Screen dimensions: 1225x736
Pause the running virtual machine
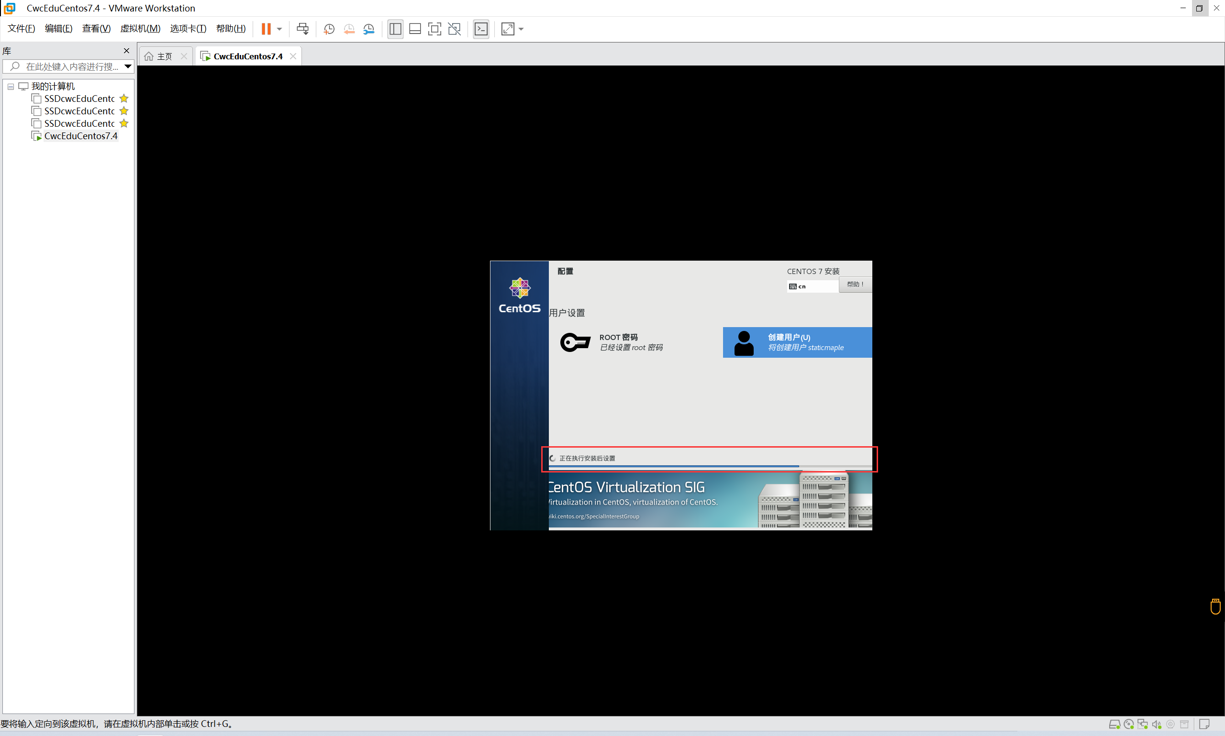266,29
